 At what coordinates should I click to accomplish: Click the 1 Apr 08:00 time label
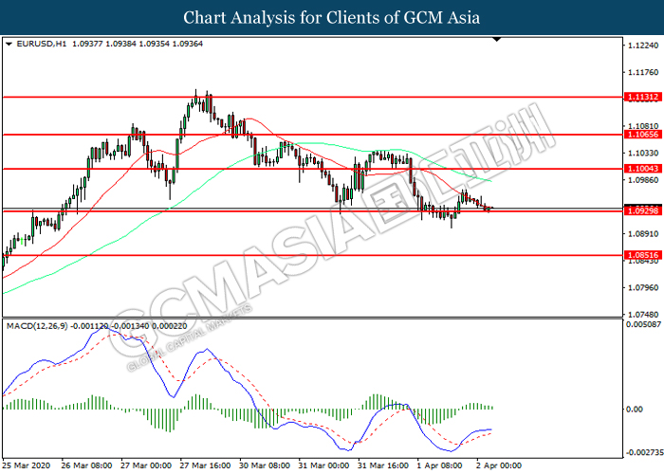(439, 465)
